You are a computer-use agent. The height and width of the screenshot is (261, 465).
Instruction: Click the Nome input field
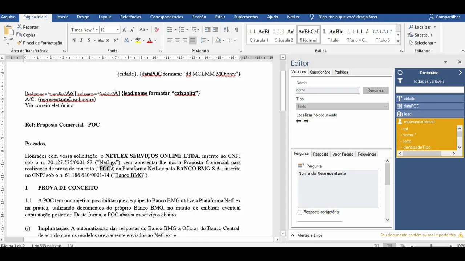(x=328, y=90)
